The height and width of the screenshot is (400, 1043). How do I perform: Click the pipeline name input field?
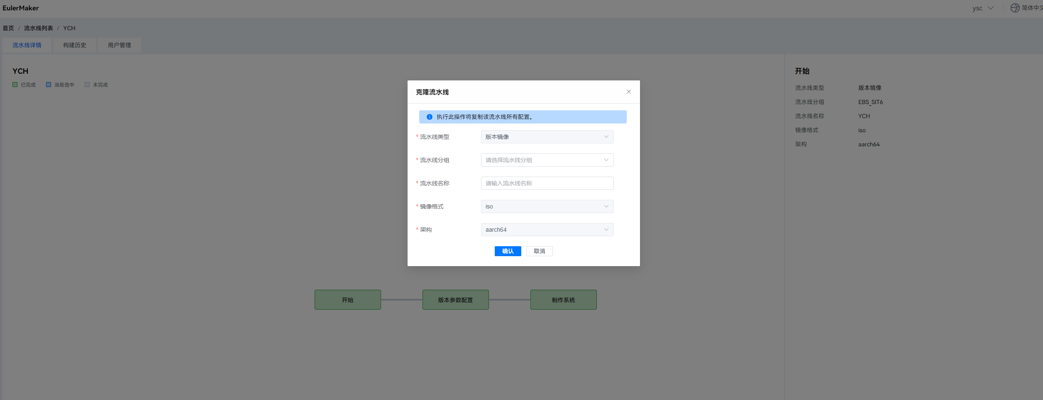547,183
